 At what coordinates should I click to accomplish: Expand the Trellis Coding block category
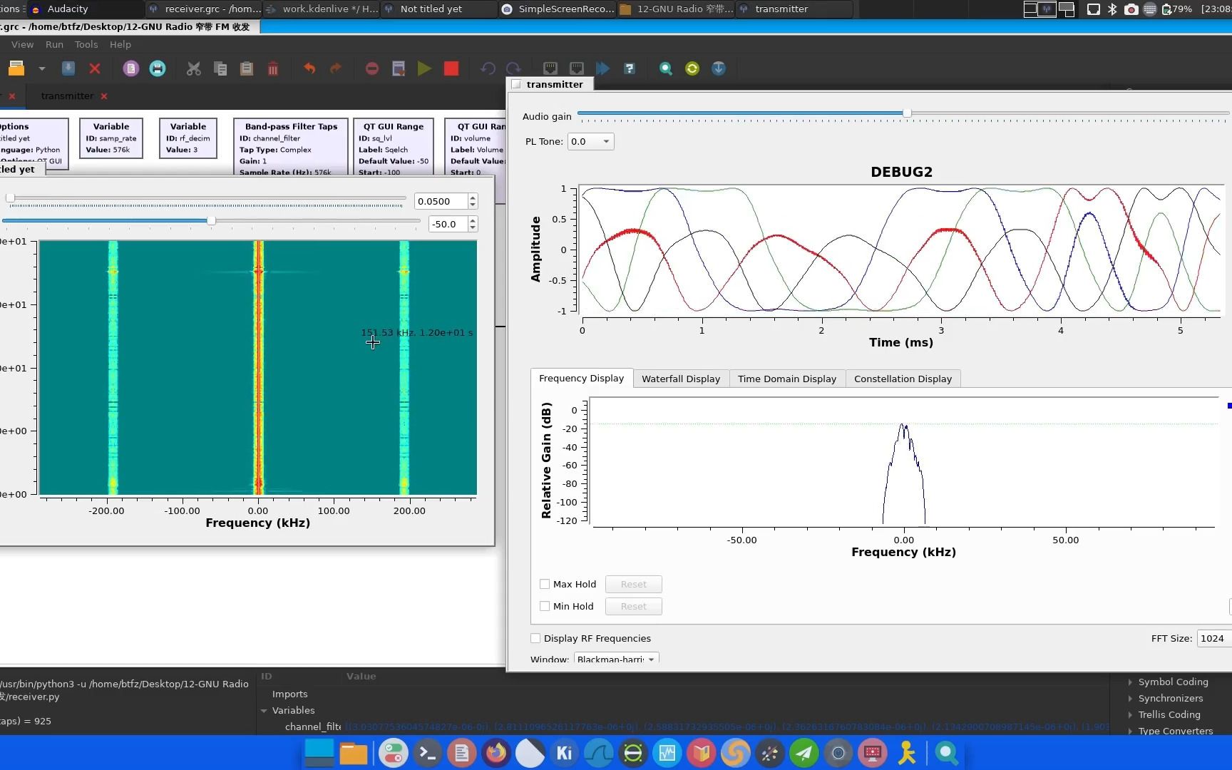[x=1130, y=715]
